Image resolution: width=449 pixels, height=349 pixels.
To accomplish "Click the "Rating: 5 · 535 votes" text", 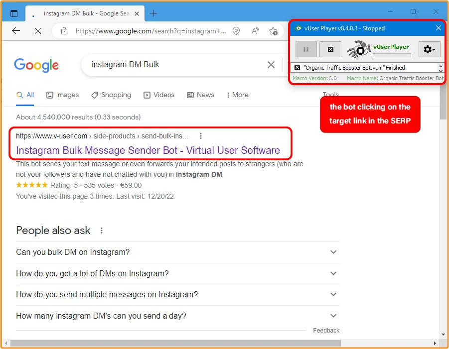I will pyautogui.click(x=82, y=185).
